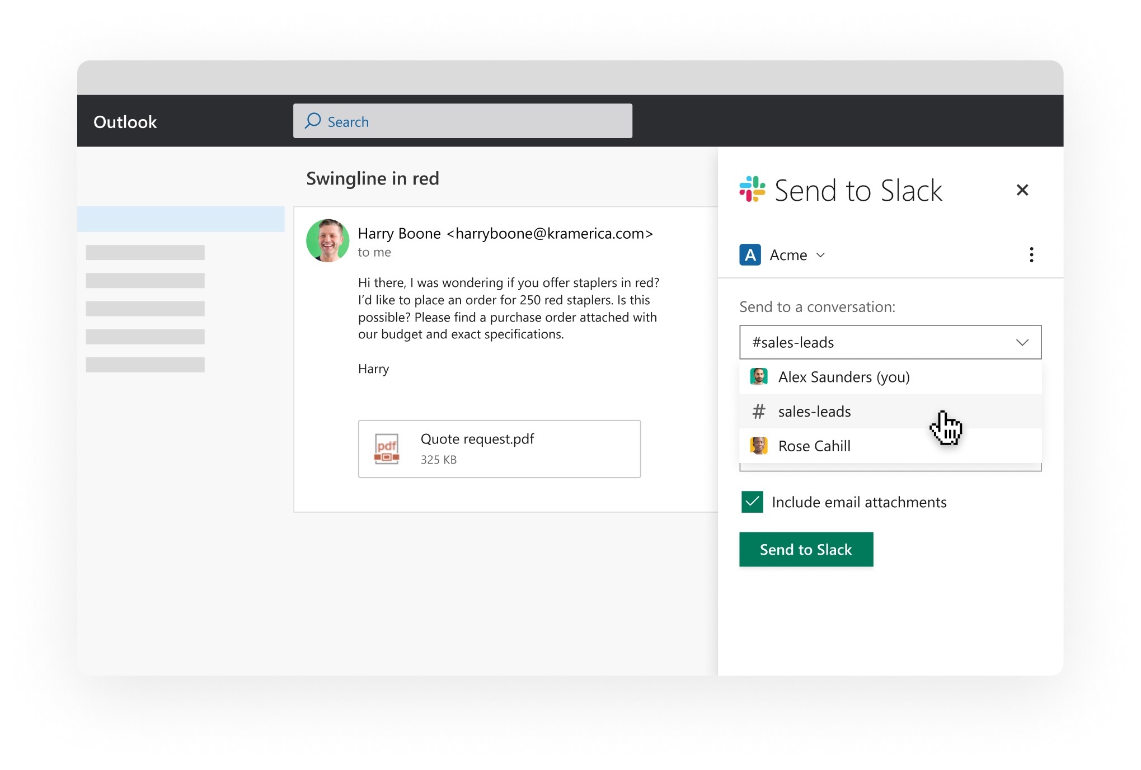This screenshot has width=1141, height=770.
Task: Click the Slack logo icon
Action: pyautogui.click(x=752, y=189)
